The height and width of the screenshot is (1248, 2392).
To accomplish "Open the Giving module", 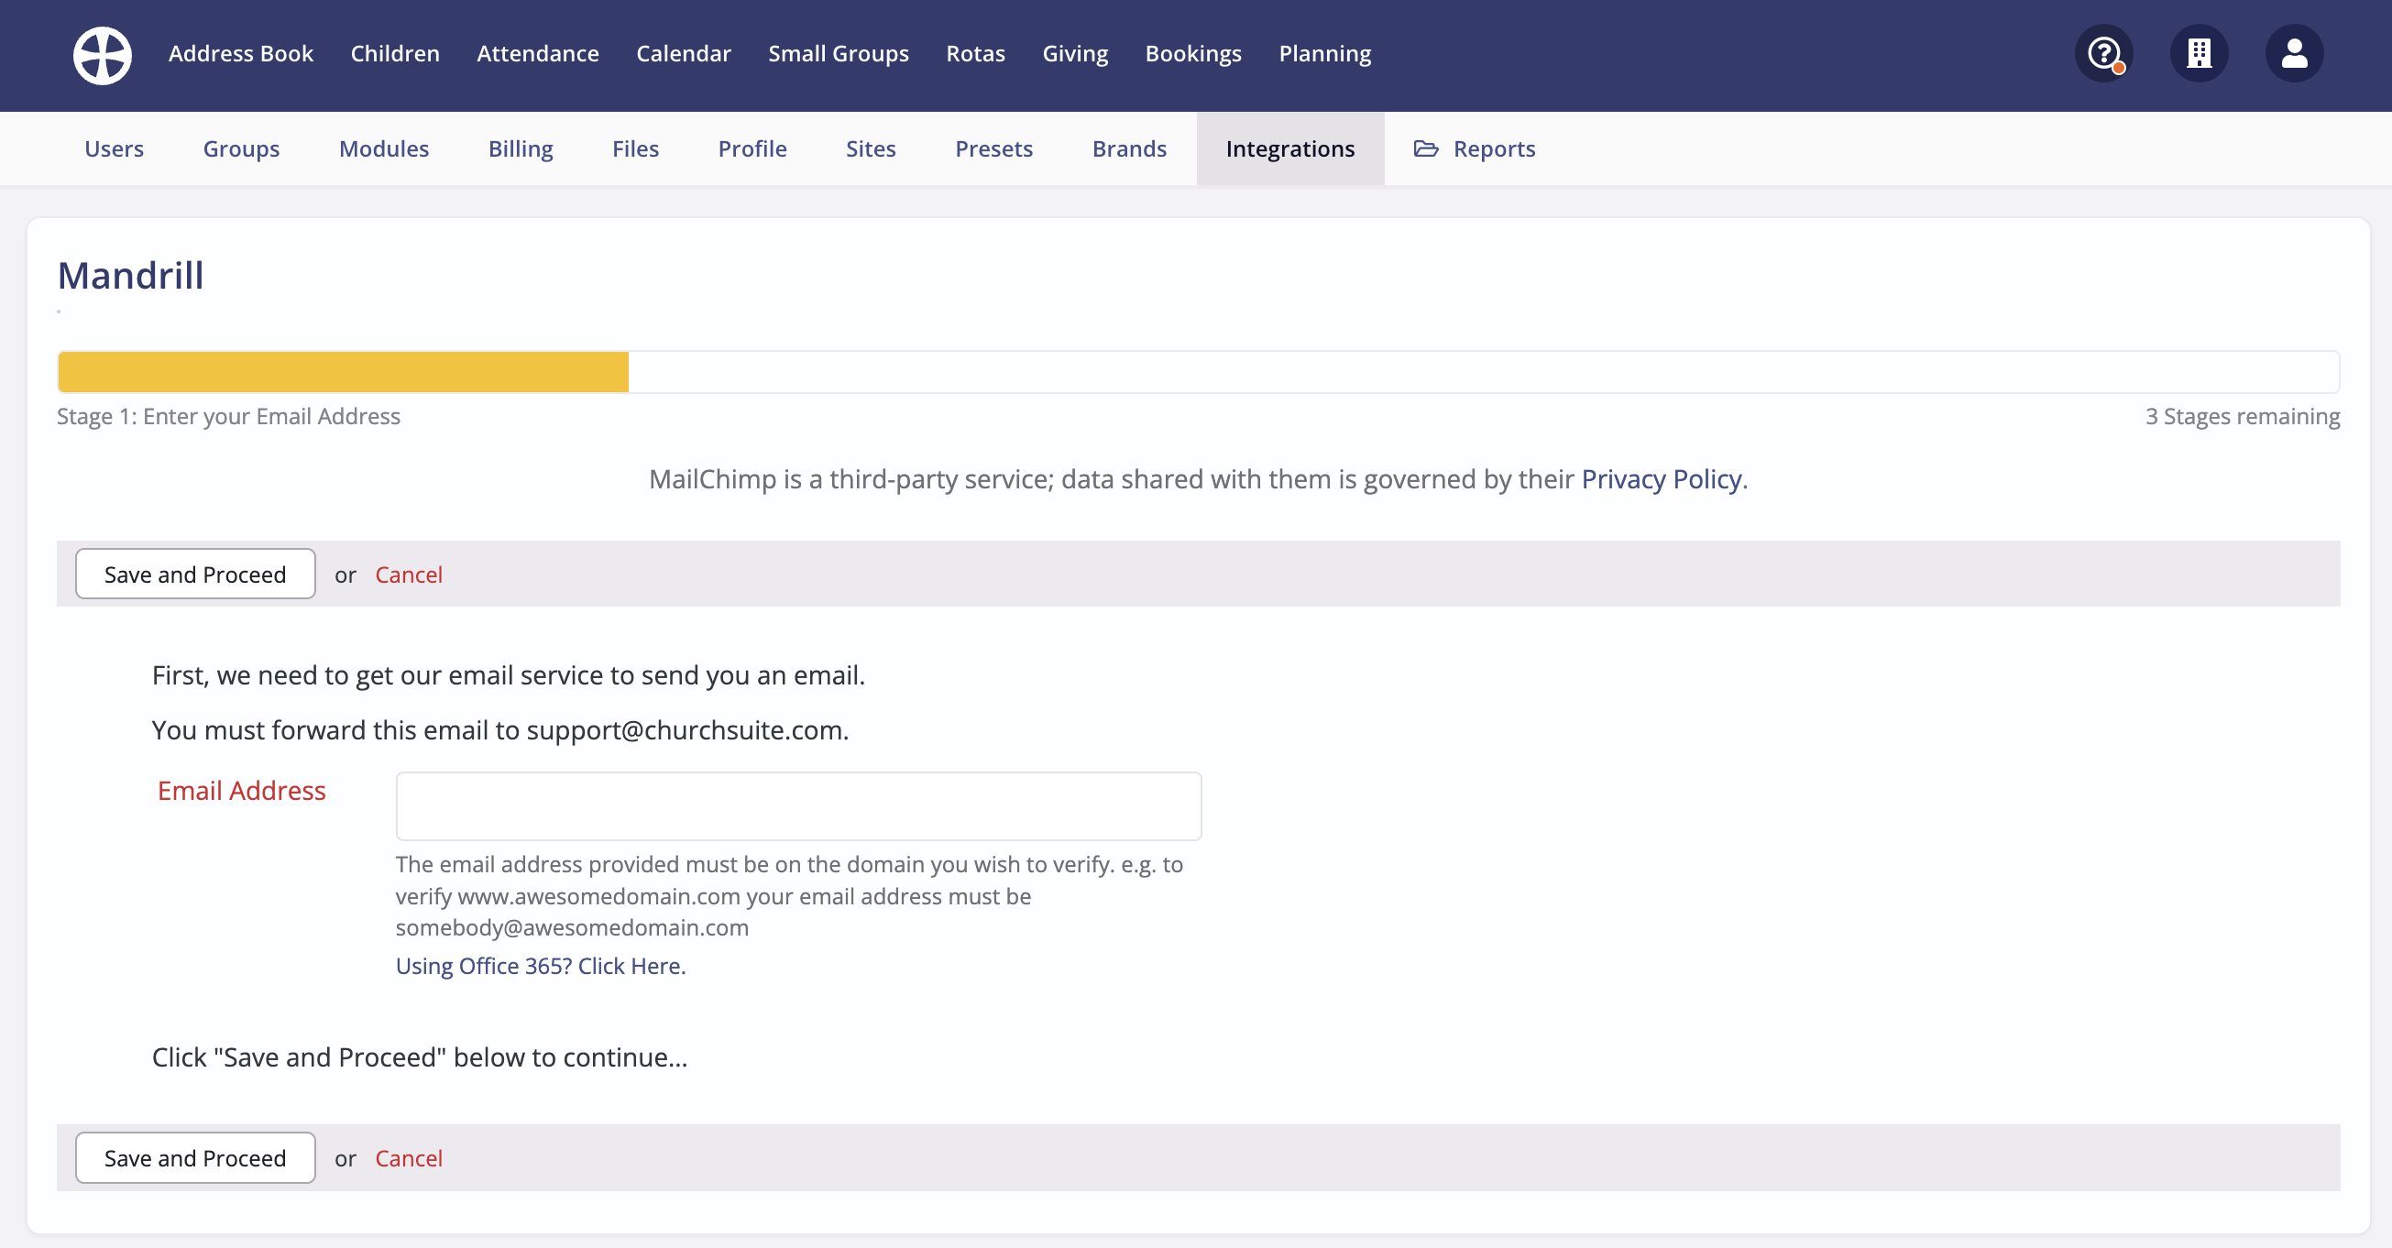I will point(1074,54).
